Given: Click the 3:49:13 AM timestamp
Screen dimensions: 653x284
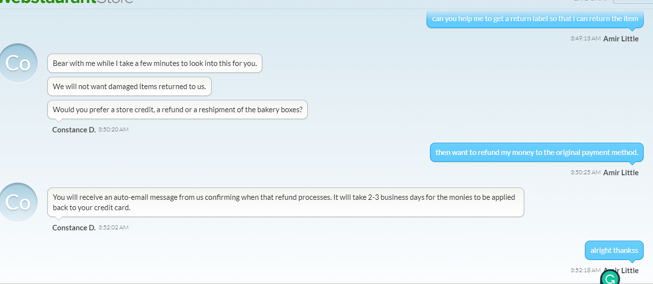Looking at the screenshot, I should point(585,38).
